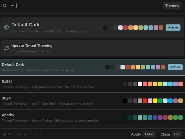Click the refresh icon for Update Tinted Theming

(7, 48)
